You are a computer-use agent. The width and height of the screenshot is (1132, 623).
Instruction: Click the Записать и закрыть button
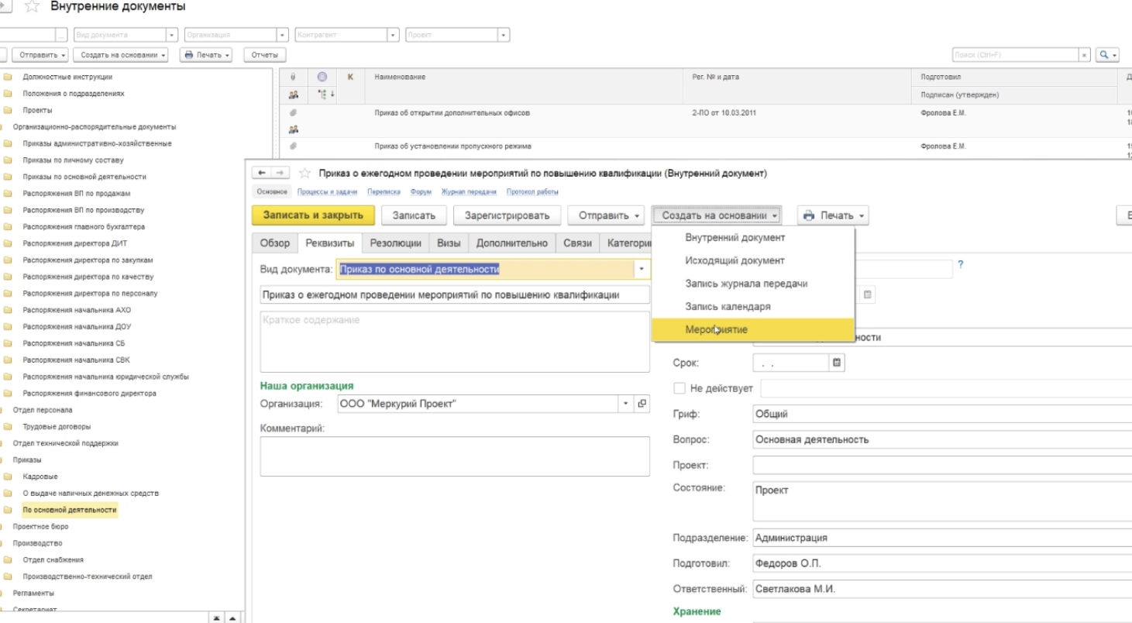(x=313, y=215)
